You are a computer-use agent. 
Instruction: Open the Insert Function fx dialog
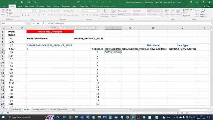[43, 23]
